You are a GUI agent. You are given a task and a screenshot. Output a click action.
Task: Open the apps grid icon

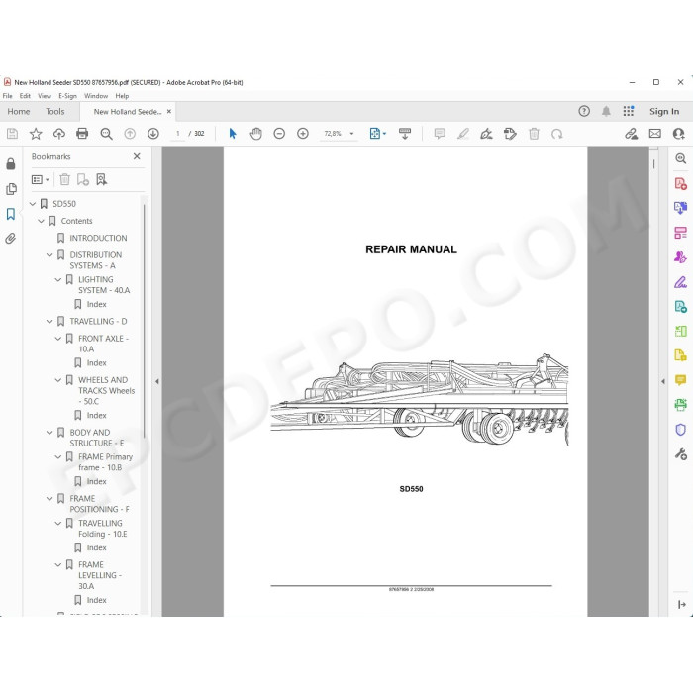click(629, 111)
